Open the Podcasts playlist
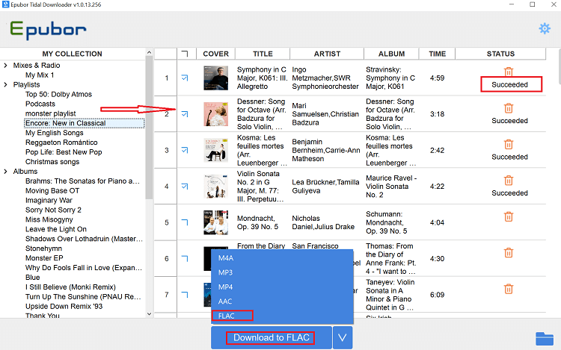 pyautogui.click(x=40, y=104)
